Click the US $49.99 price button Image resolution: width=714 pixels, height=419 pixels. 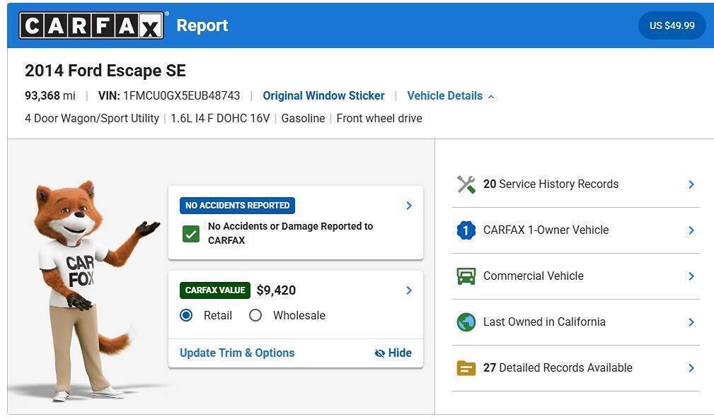click(x=672, y=25)
